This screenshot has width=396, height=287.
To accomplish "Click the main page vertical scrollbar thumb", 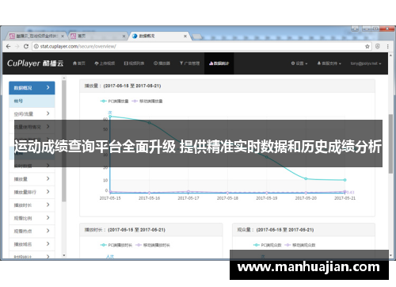I will [390, 143].
